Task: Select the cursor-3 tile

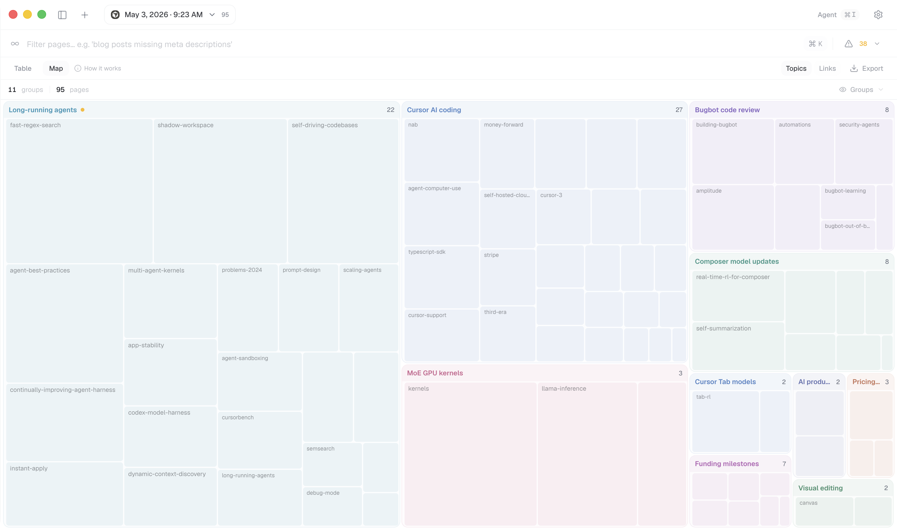Action: pos(563,217)
